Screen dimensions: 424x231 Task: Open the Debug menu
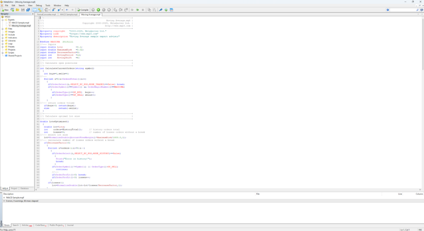pos(39,5)
